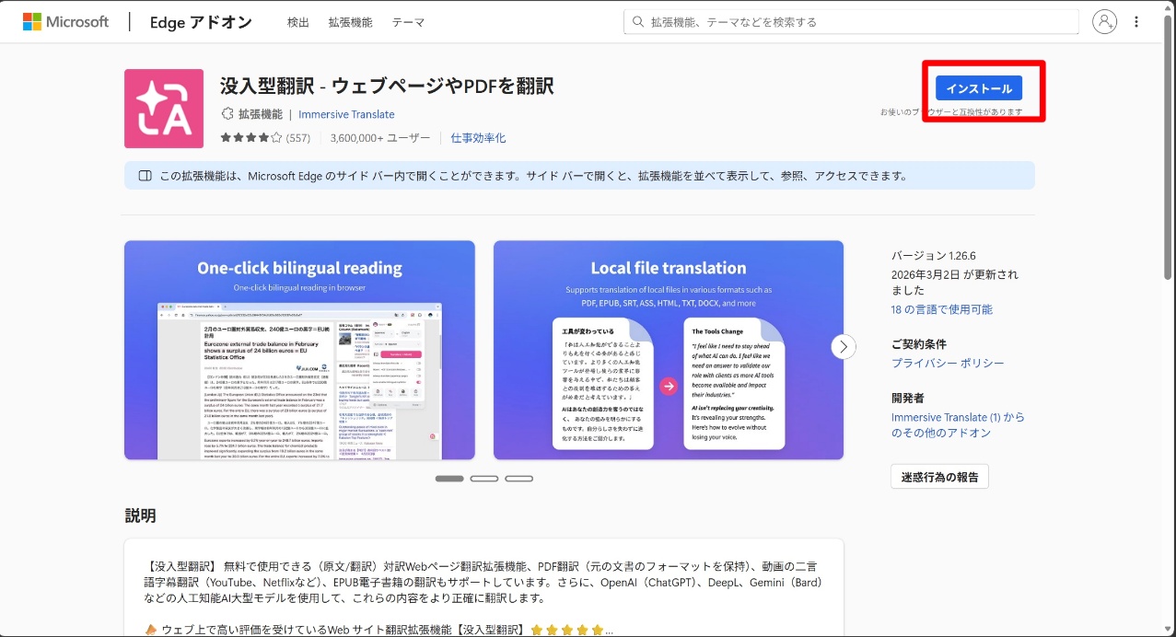Open the three-dot more options menu

[x=1138, y=22]
